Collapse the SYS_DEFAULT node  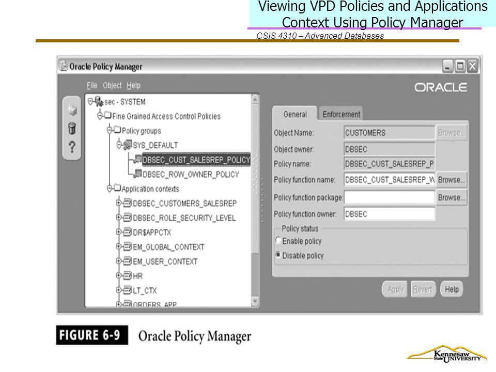(119, 145)
